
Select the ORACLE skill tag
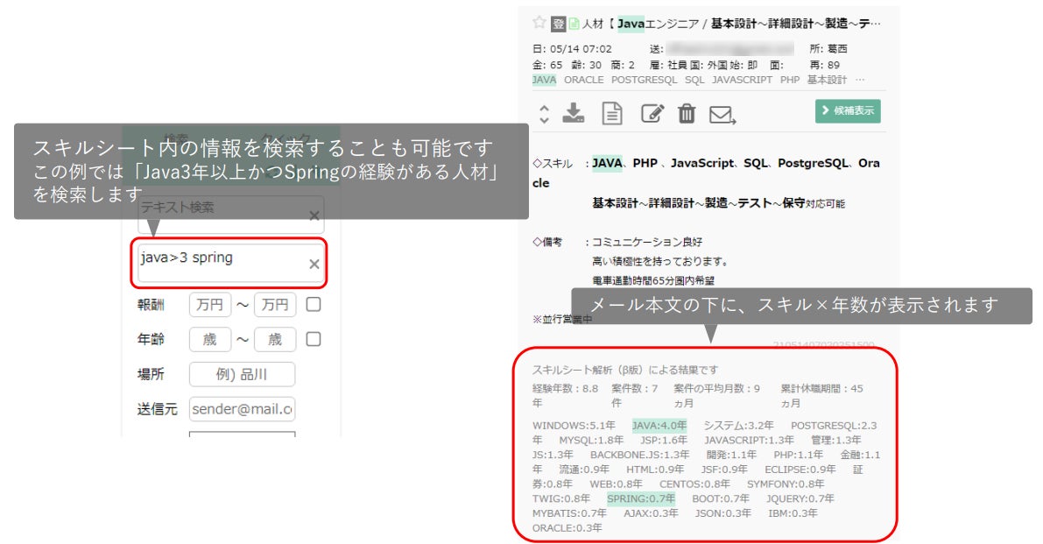pyautogui.click(x=583, y=80)
